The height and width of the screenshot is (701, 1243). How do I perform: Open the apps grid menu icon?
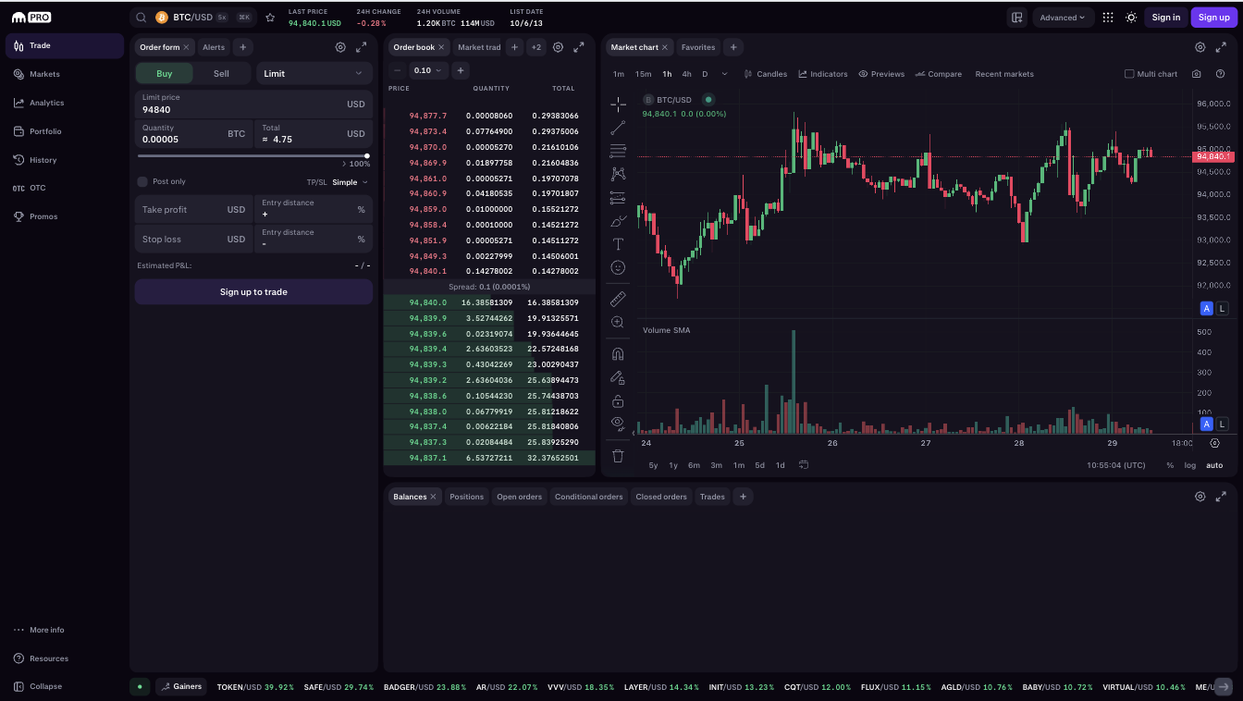click(x=1108, y=18)
